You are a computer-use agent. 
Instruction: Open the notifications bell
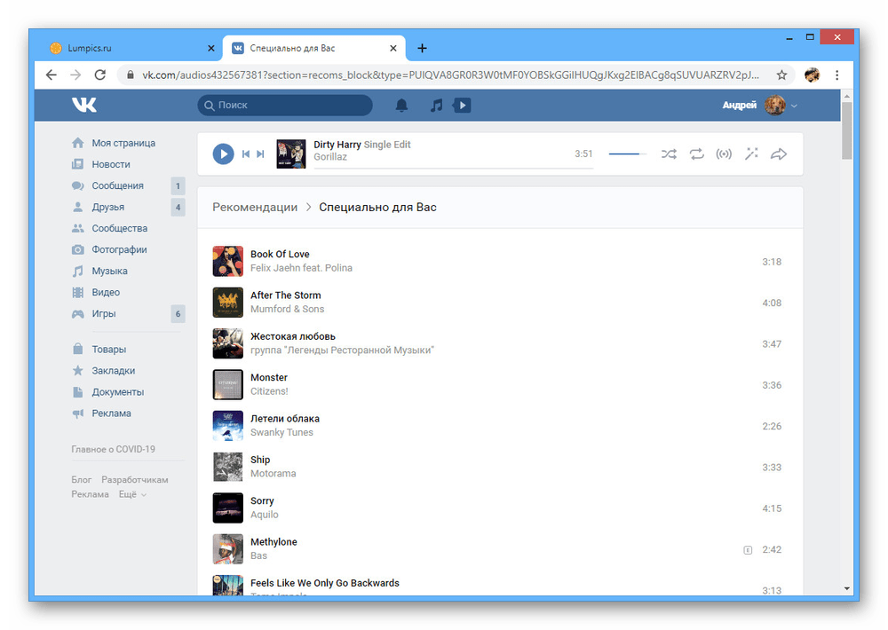(401, 106)
